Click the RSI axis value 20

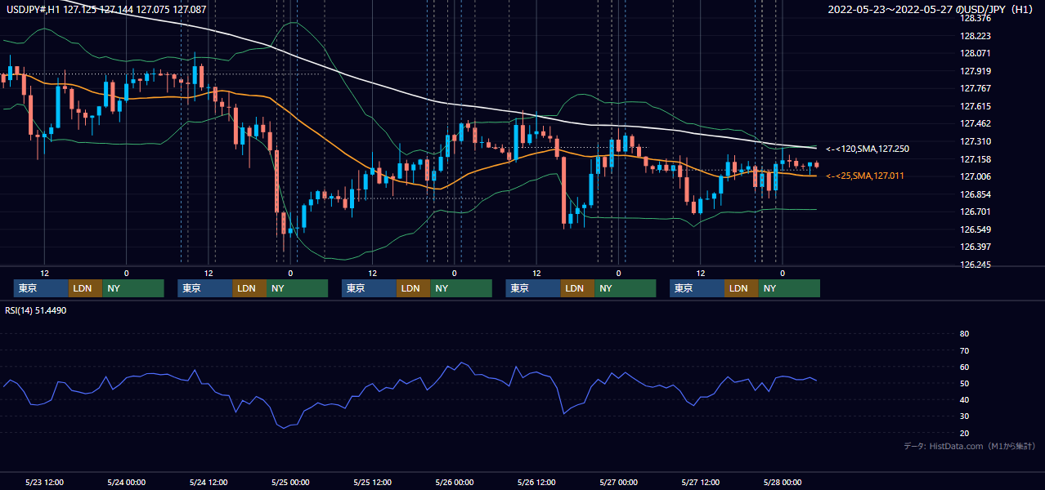(x=965, y=433)
